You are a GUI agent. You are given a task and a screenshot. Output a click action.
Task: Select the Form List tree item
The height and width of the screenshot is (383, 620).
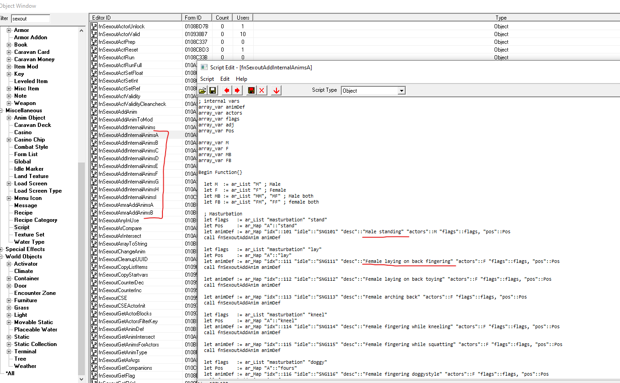coord(26,154)
